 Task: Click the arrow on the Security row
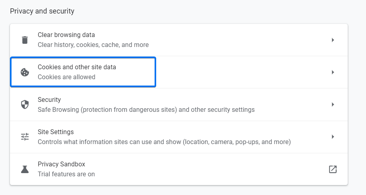coord(333,104)
